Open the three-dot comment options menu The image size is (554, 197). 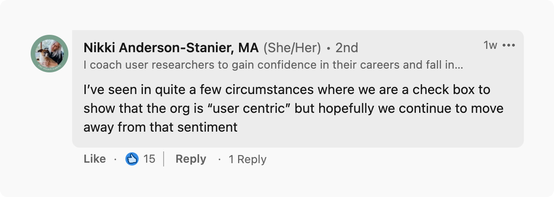509,46
